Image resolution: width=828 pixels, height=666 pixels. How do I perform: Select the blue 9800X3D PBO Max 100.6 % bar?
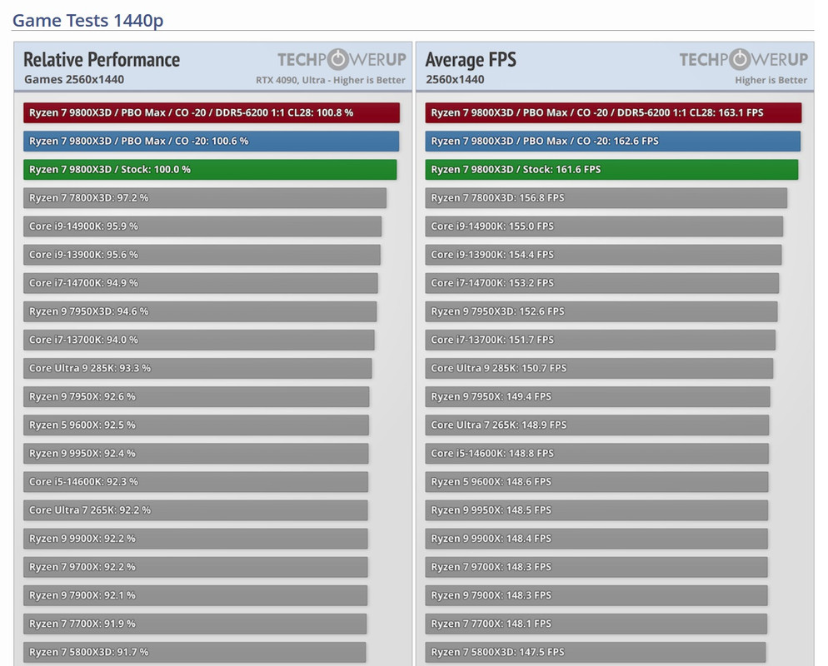click(211, 142)
